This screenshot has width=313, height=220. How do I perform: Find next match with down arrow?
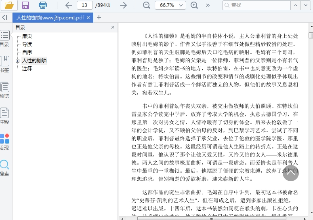(306, 5)
